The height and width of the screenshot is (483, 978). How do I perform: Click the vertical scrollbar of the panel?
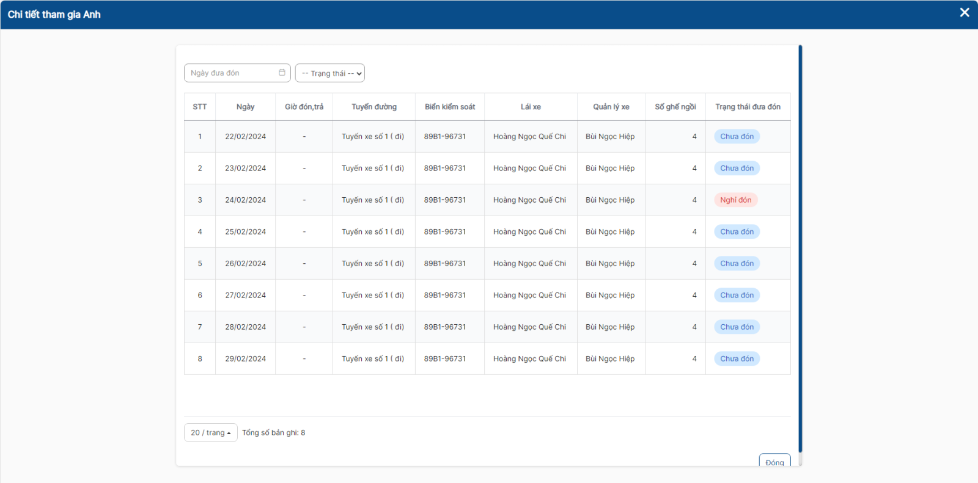pyautogui.click(x=800, y=244)
